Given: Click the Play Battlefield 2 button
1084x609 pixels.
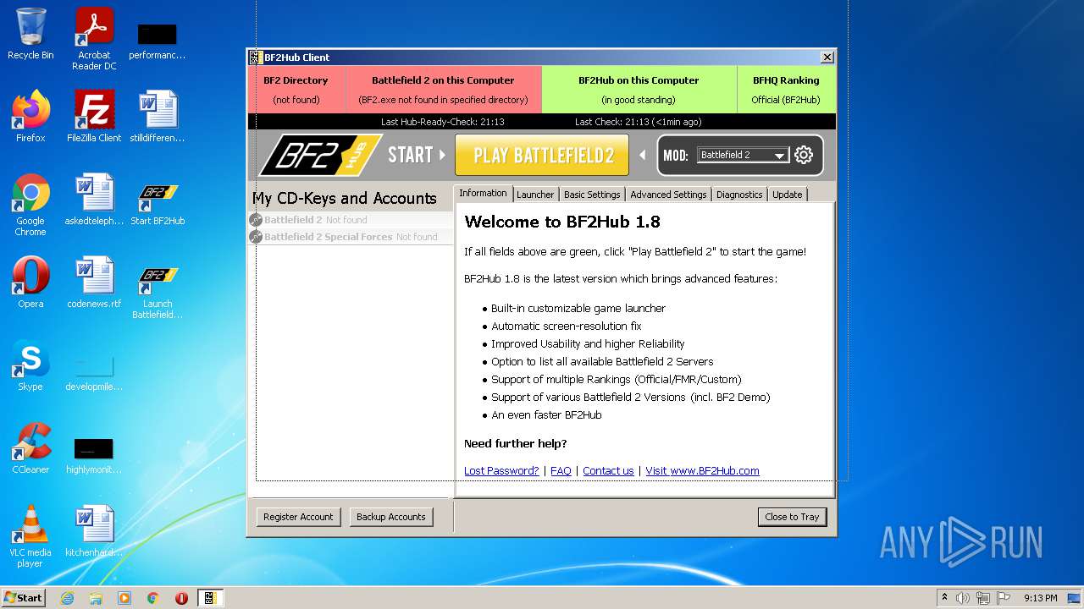Looking at the screenshot, I should point(542,155).
